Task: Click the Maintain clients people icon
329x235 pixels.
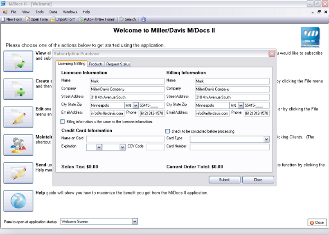Action: pos(18,145)
